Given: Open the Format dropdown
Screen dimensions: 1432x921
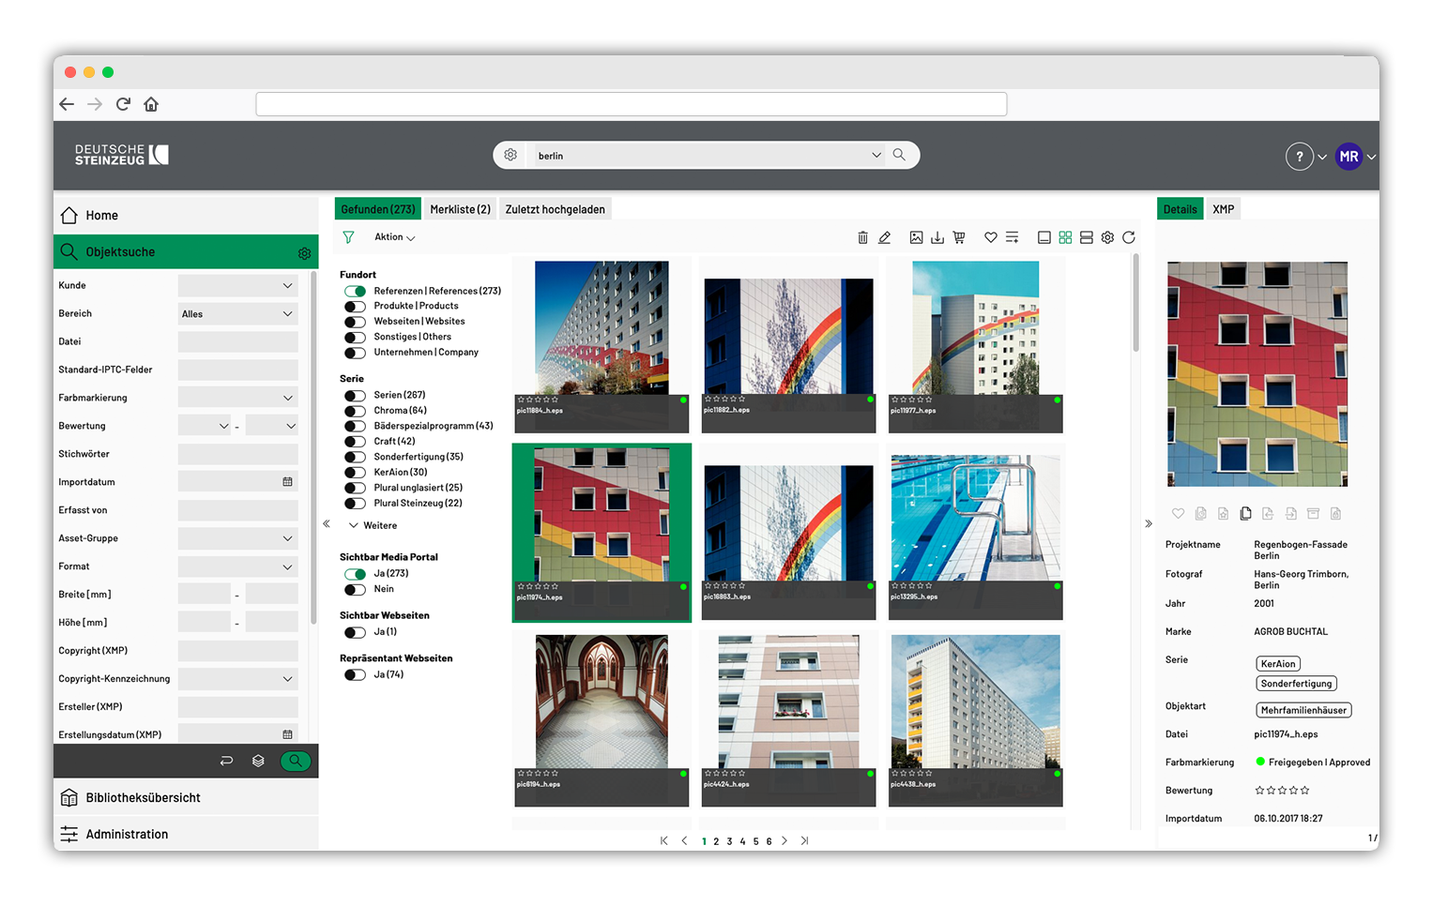Looking at the screenshot, I should (237, 566).
